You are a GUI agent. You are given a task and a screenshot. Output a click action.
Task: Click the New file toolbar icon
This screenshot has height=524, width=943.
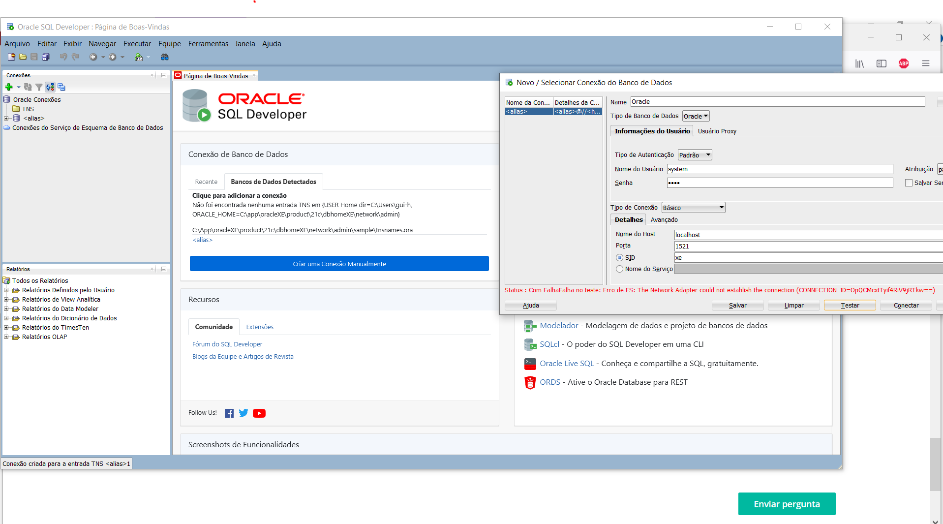(x=11, y=57)
